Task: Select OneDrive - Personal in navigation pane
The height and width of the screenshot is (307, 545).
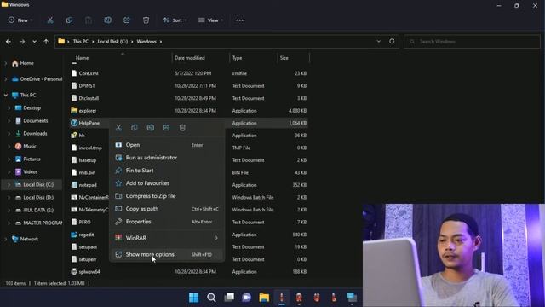Action: point(41,79)
